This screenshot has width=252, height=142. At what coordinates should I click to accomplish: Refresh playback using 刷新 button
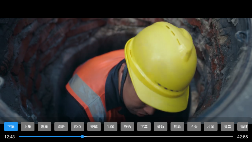pos(61,127)
